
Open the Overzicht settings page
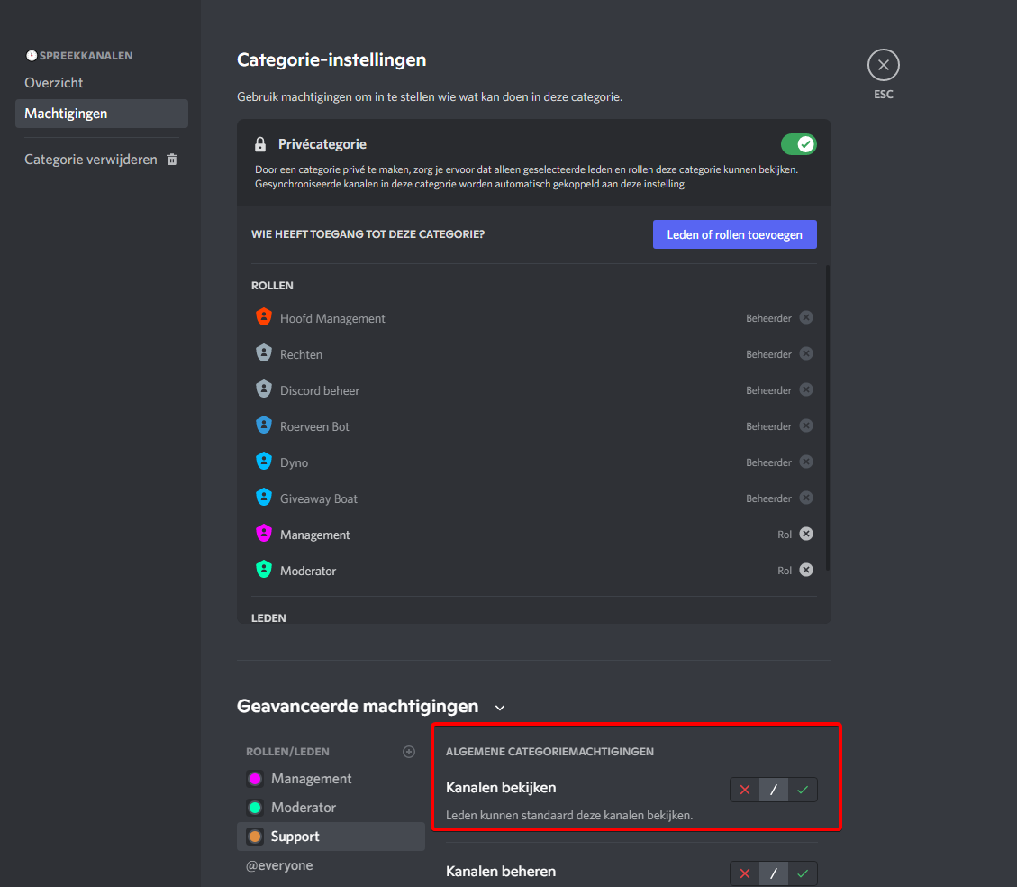(x=54, y=83)
